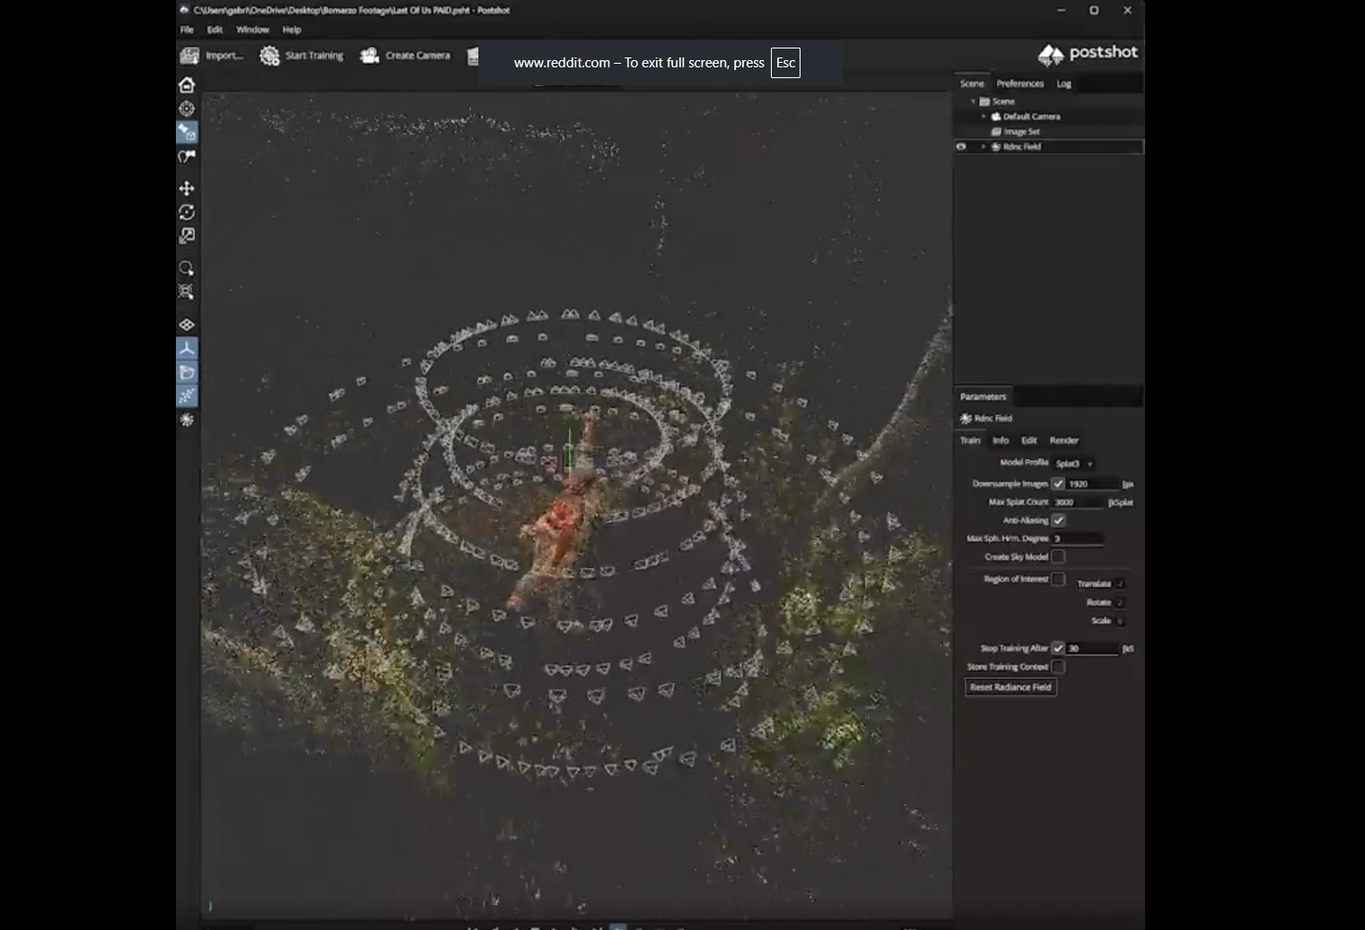Toggle the sparse point cloud icon
Viewport: 1365px width, 930px height.
[187, 395]
